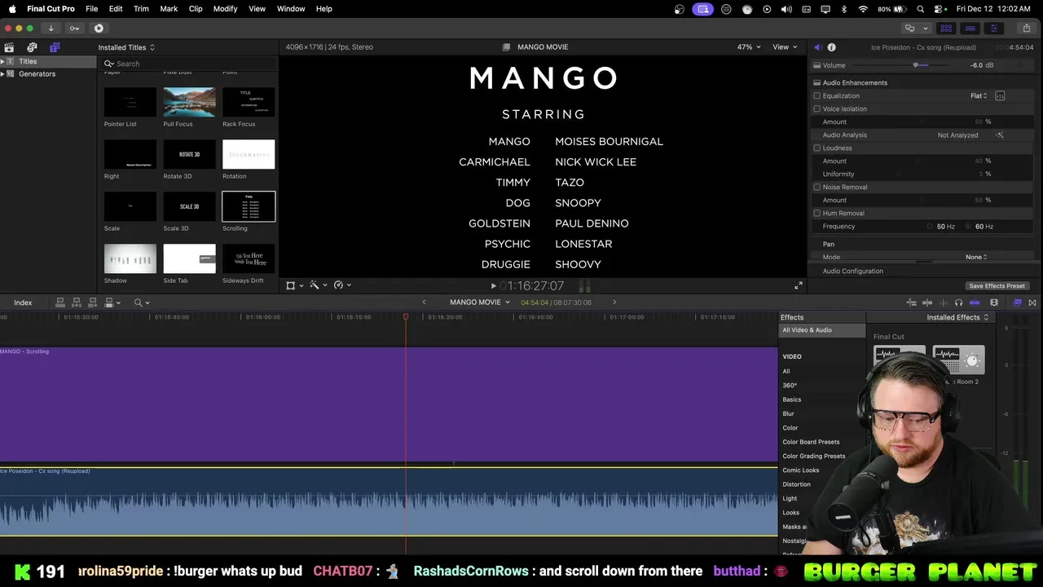The height and width of the screenshot is (587, 1043).
Task: Select the Distortion effects category
Action: click(796, 484)
